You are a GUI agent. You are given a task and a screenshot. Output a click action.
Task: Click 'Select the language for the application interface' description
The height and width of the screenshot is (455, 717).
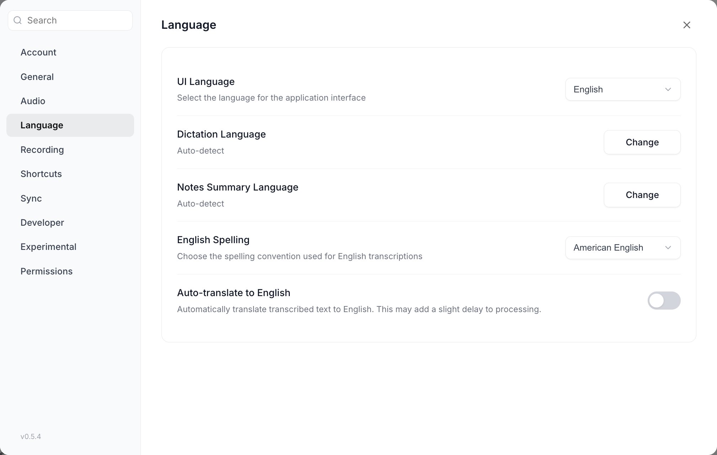271,98
